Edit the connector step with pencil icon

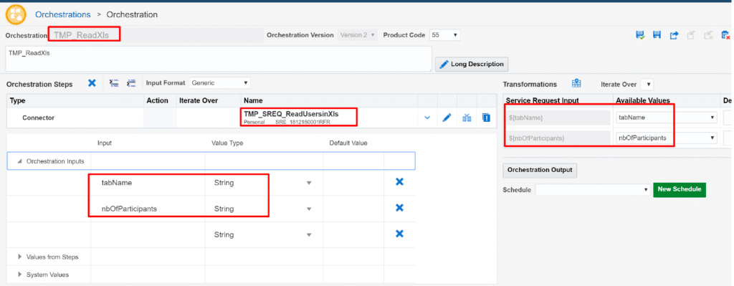[x=447, y=118]
